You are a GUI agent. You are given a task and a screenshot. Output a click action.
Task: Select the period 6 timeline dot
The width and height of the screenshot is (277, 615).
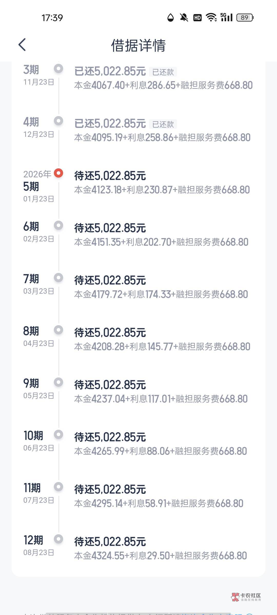click(58, 225)
